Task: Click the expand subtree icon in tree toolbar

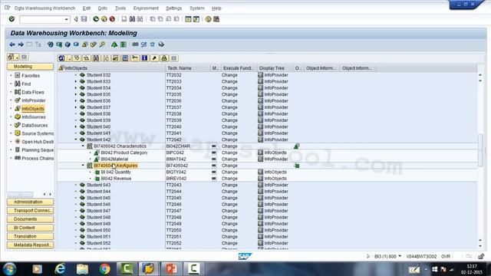Action: tap(77, 58)
